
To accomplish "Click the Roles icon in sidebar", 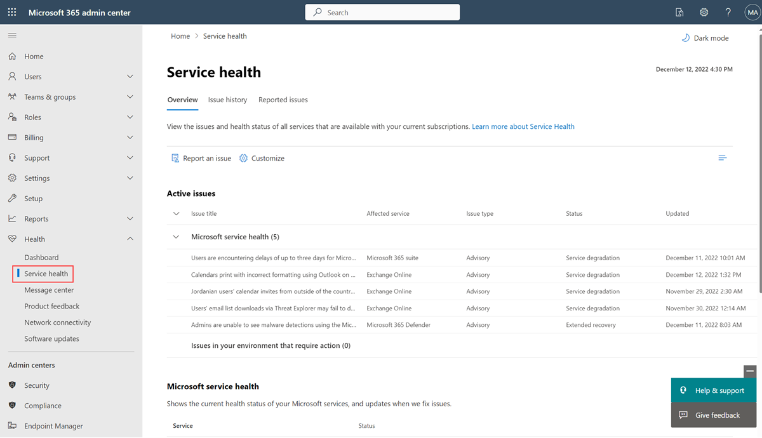I will click(12, 117).
